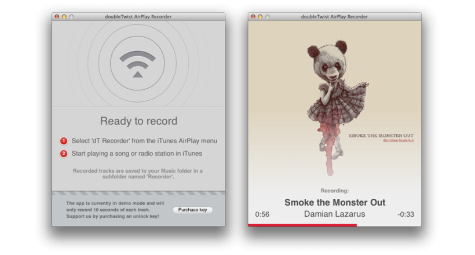Click the 'Recording:' label
The width and height of the screenshot is (475, 255).
click(334, 191)
